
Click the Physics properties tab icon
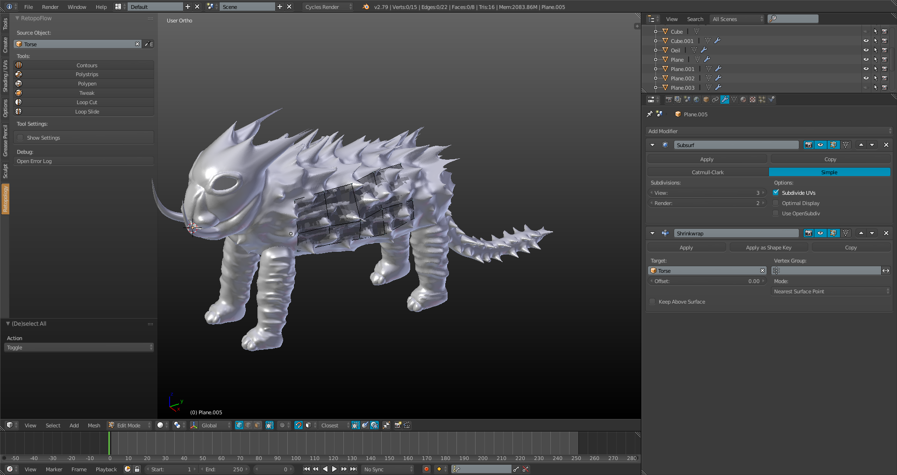click(771, 99)
